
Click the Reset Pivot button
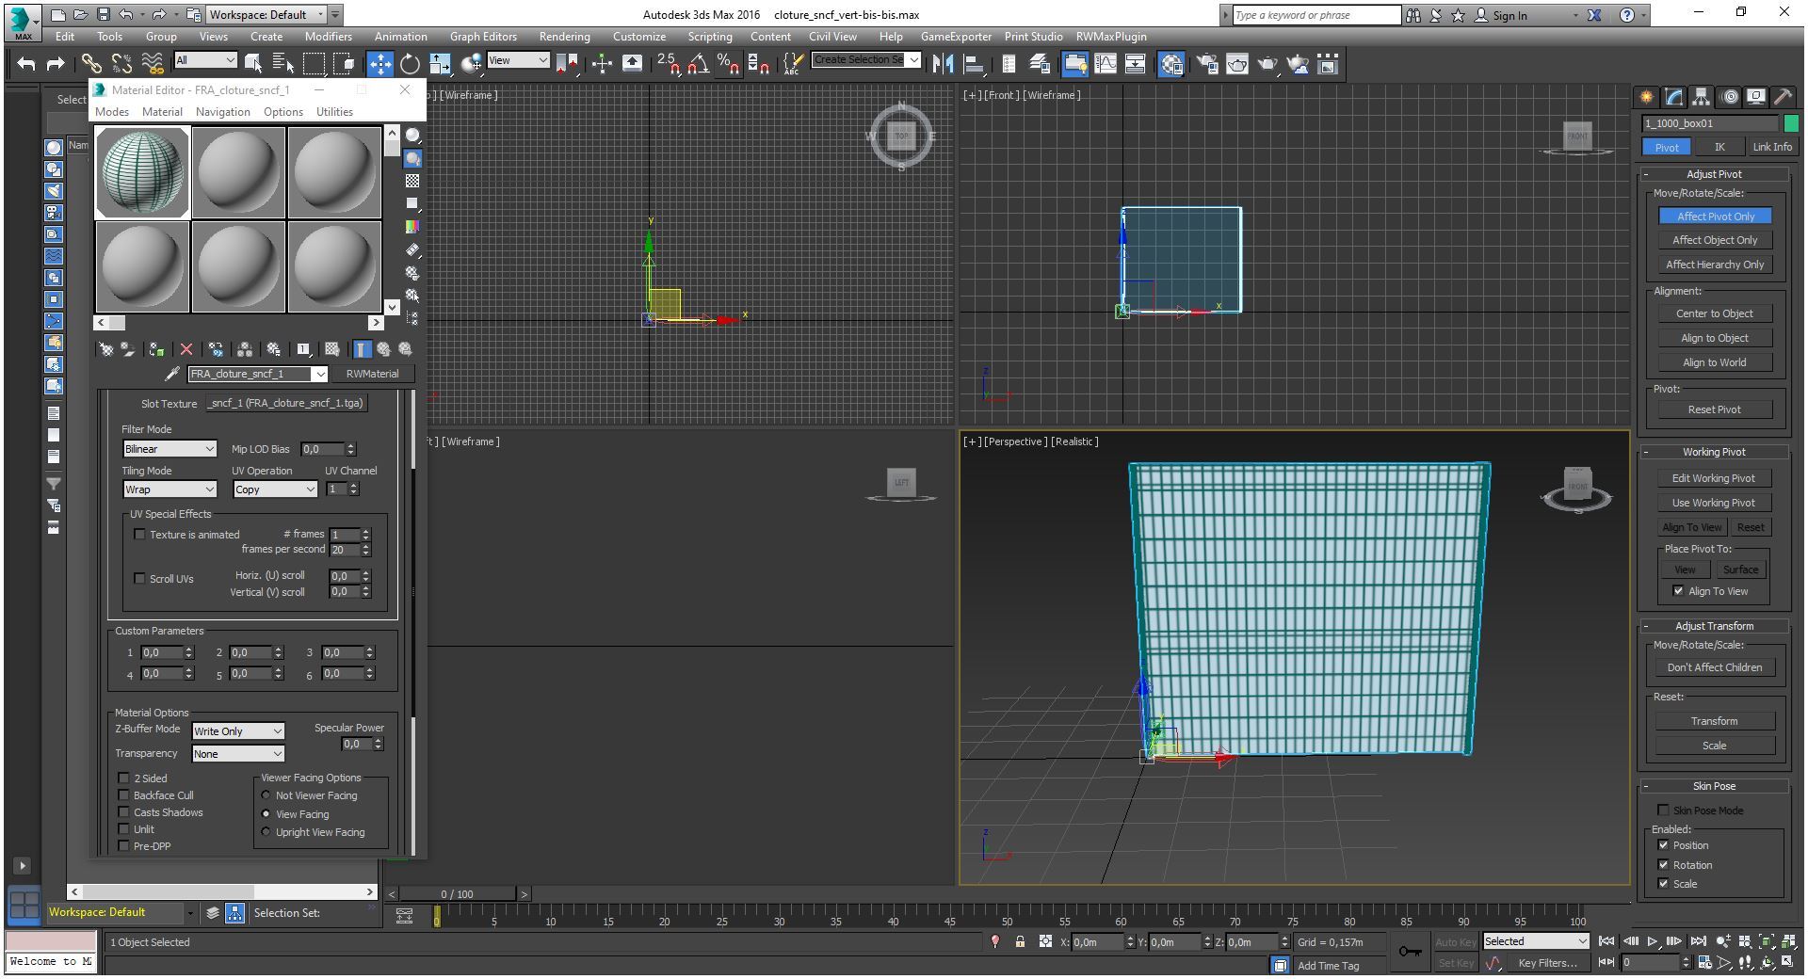1714,409
